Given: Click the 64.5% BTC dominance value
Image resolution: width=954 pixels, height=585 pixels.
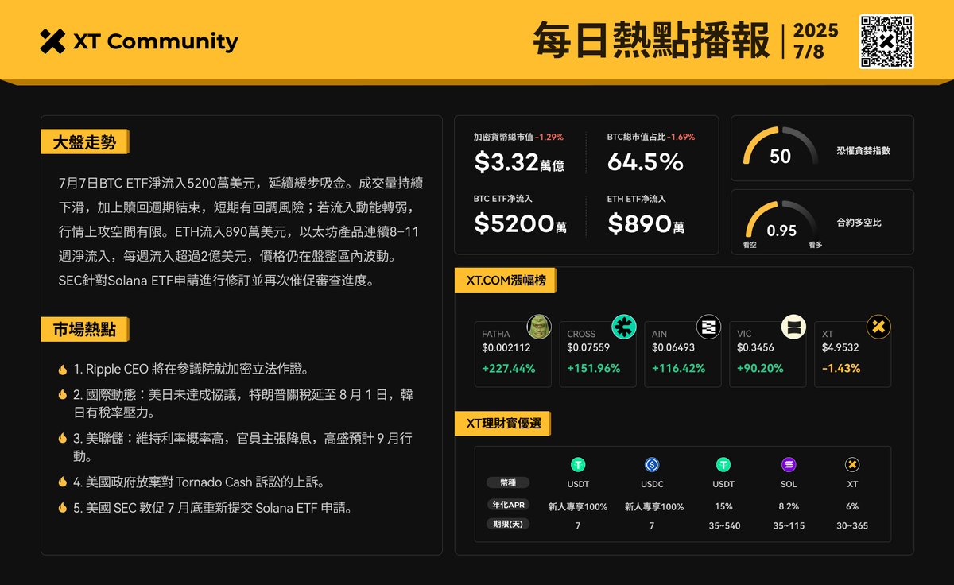Looking at the screenshot, I should tap(646, 162).
